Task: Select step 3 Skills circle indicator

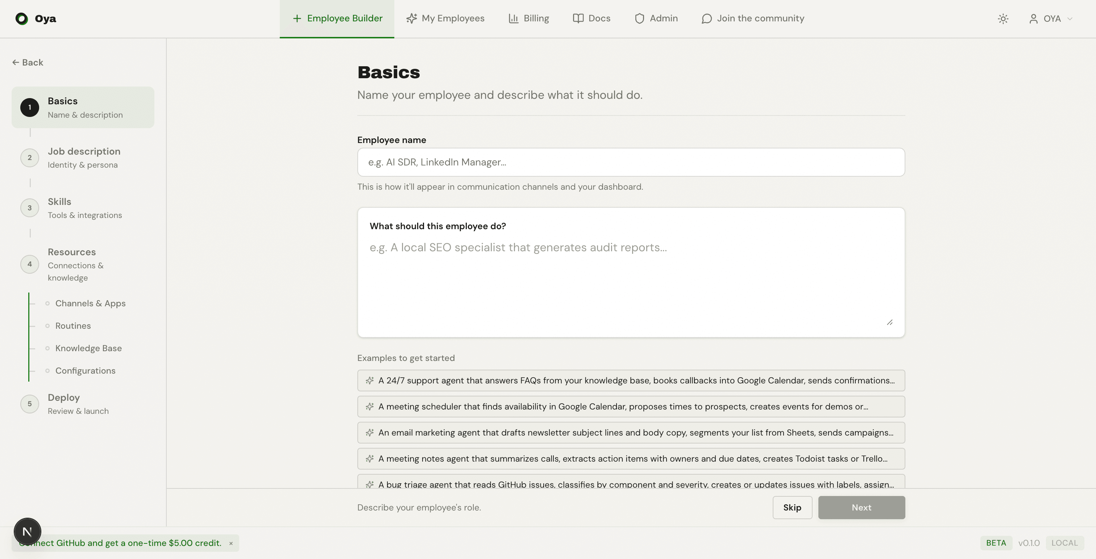Action: [x=29, y=208]
